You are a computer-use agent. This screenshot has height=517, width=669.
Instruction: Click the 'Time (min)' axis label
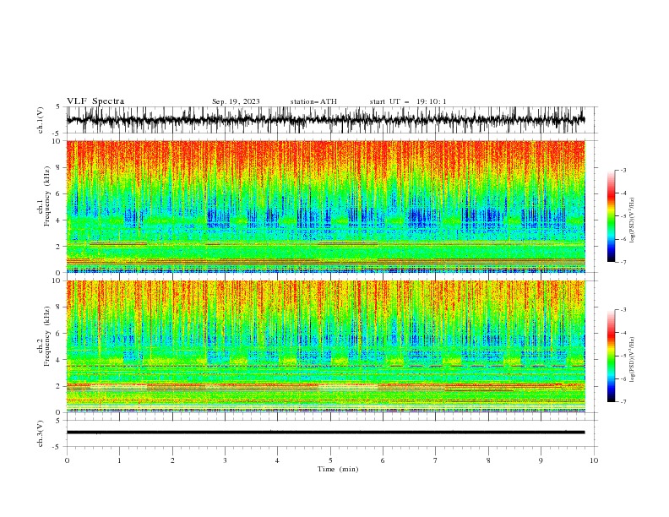[338, 469]
